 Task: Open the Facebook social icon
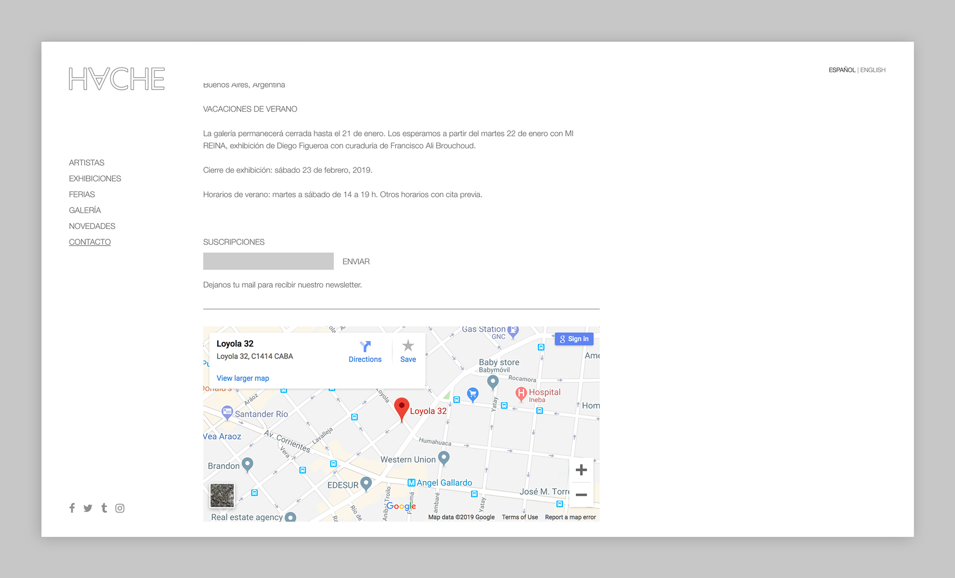(72, 508)
